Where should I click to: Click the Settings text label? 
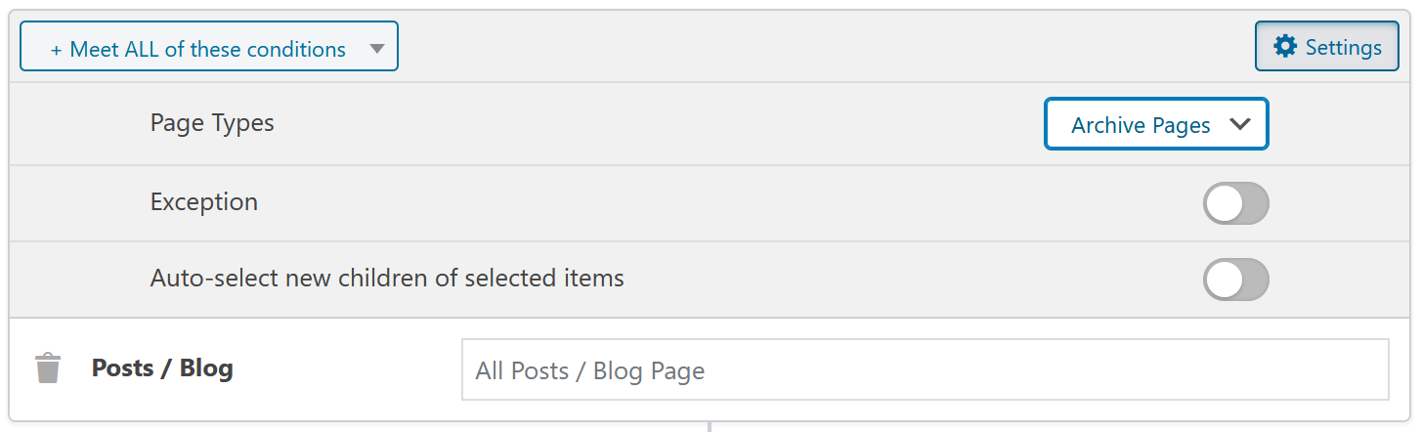coord(1344,48)
